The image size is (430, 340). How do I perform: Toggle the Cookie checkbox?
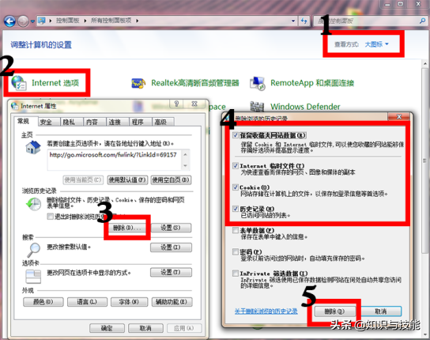tap(236, 187)
